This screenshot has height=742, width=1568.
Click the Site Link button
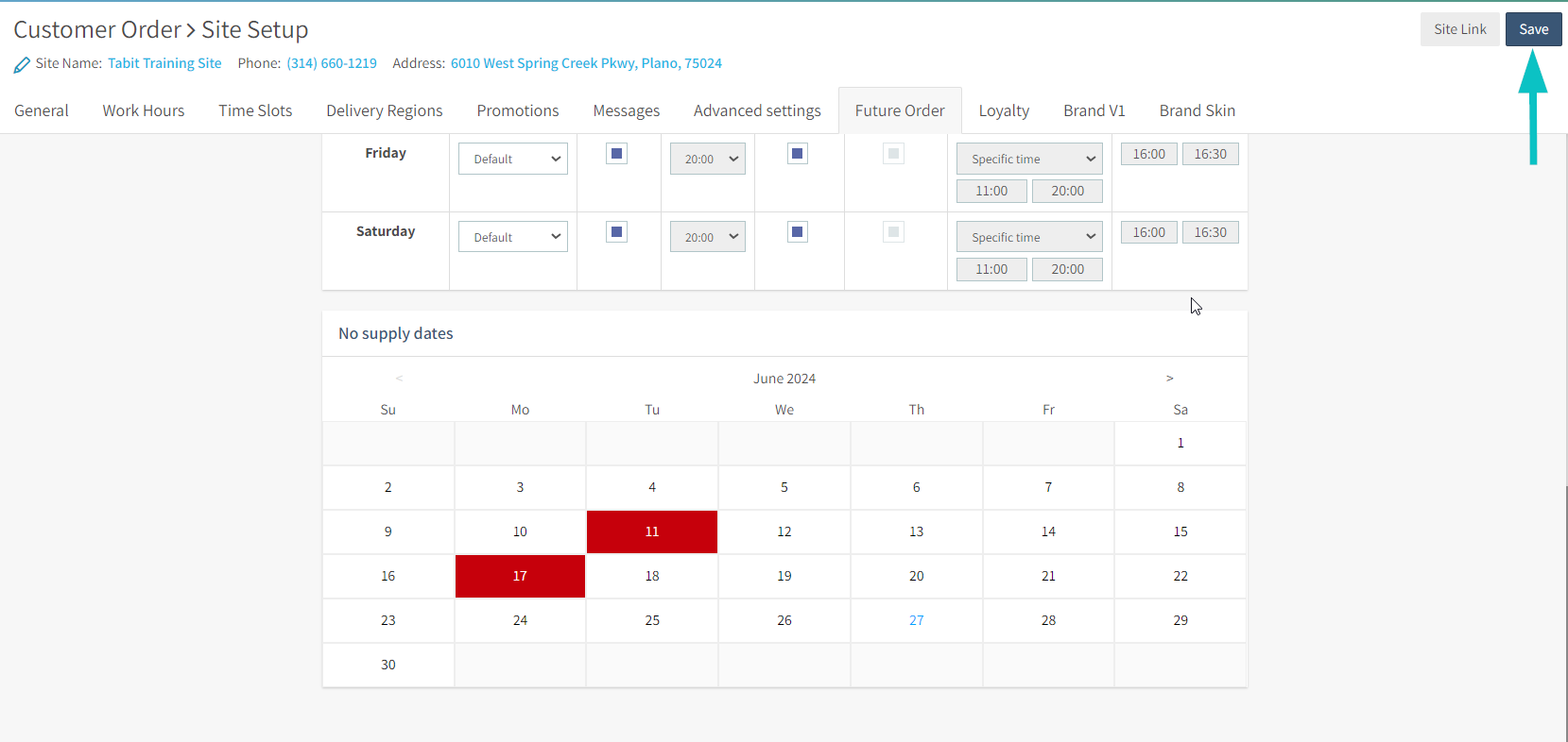[1459, 29]
